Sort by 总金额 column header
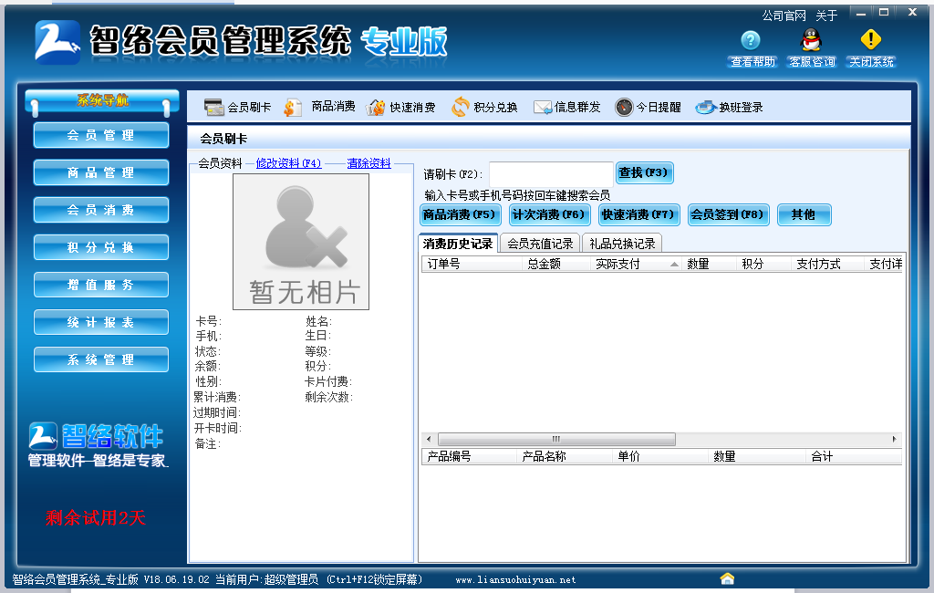 pyautogui.click(x=556, y=264)
